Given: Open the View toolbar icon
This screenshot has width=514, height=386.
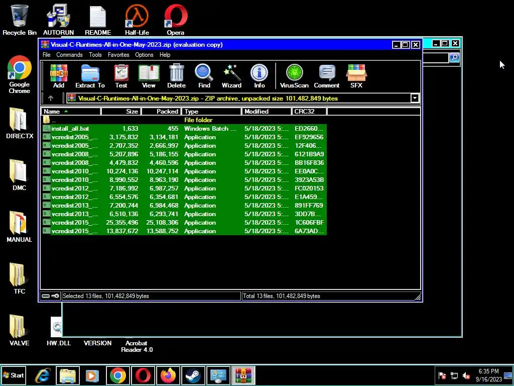Looking at the screenshot, I should coord(149,76).
